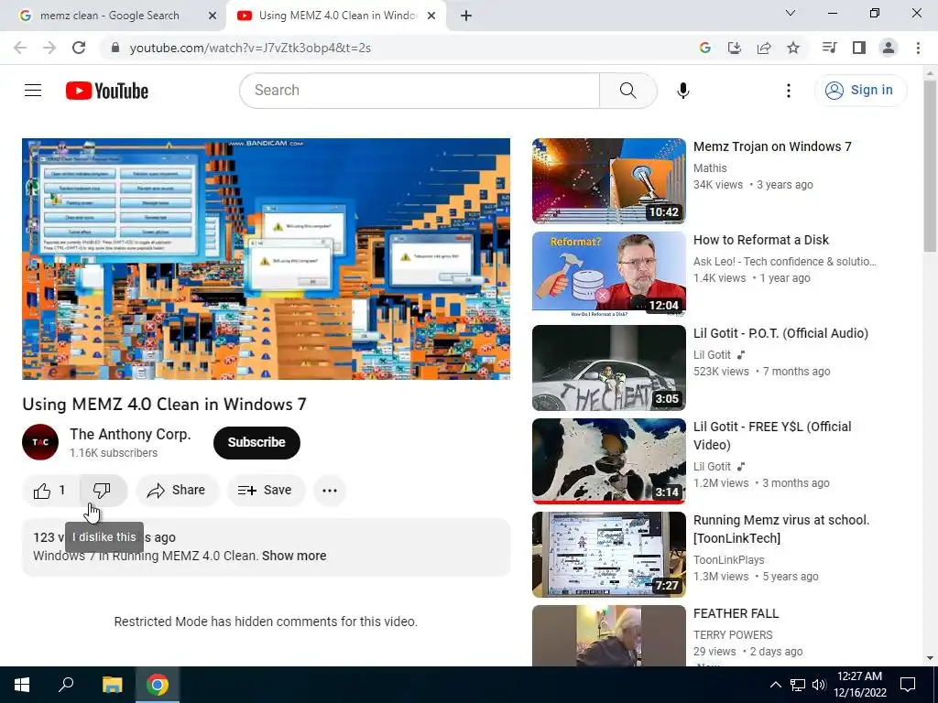
Task: Reload the page in Chrome
Action: [79, 48]
